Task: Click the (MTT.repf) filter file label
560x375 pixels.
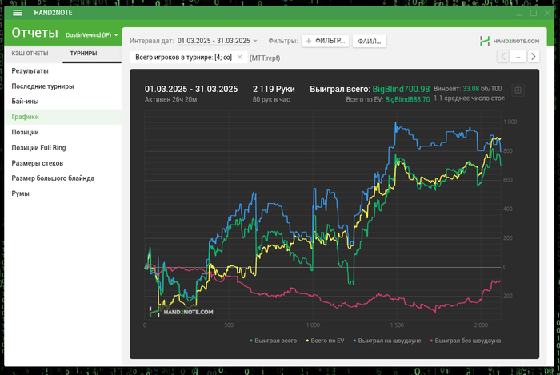Action: click(265, 58)
